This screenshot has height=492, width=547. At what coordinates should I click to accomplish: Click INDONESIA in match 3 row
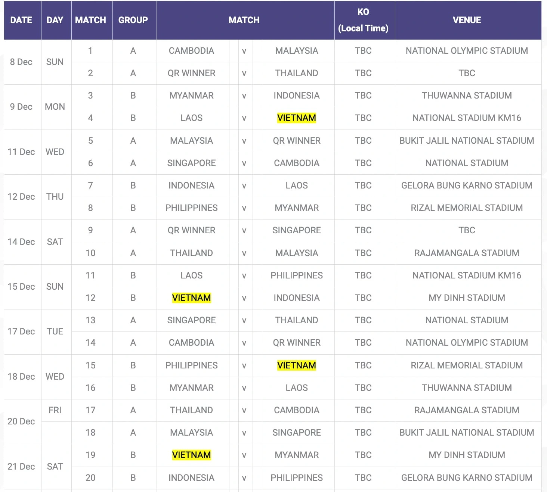pyautogui.click(x=297, y=96)
